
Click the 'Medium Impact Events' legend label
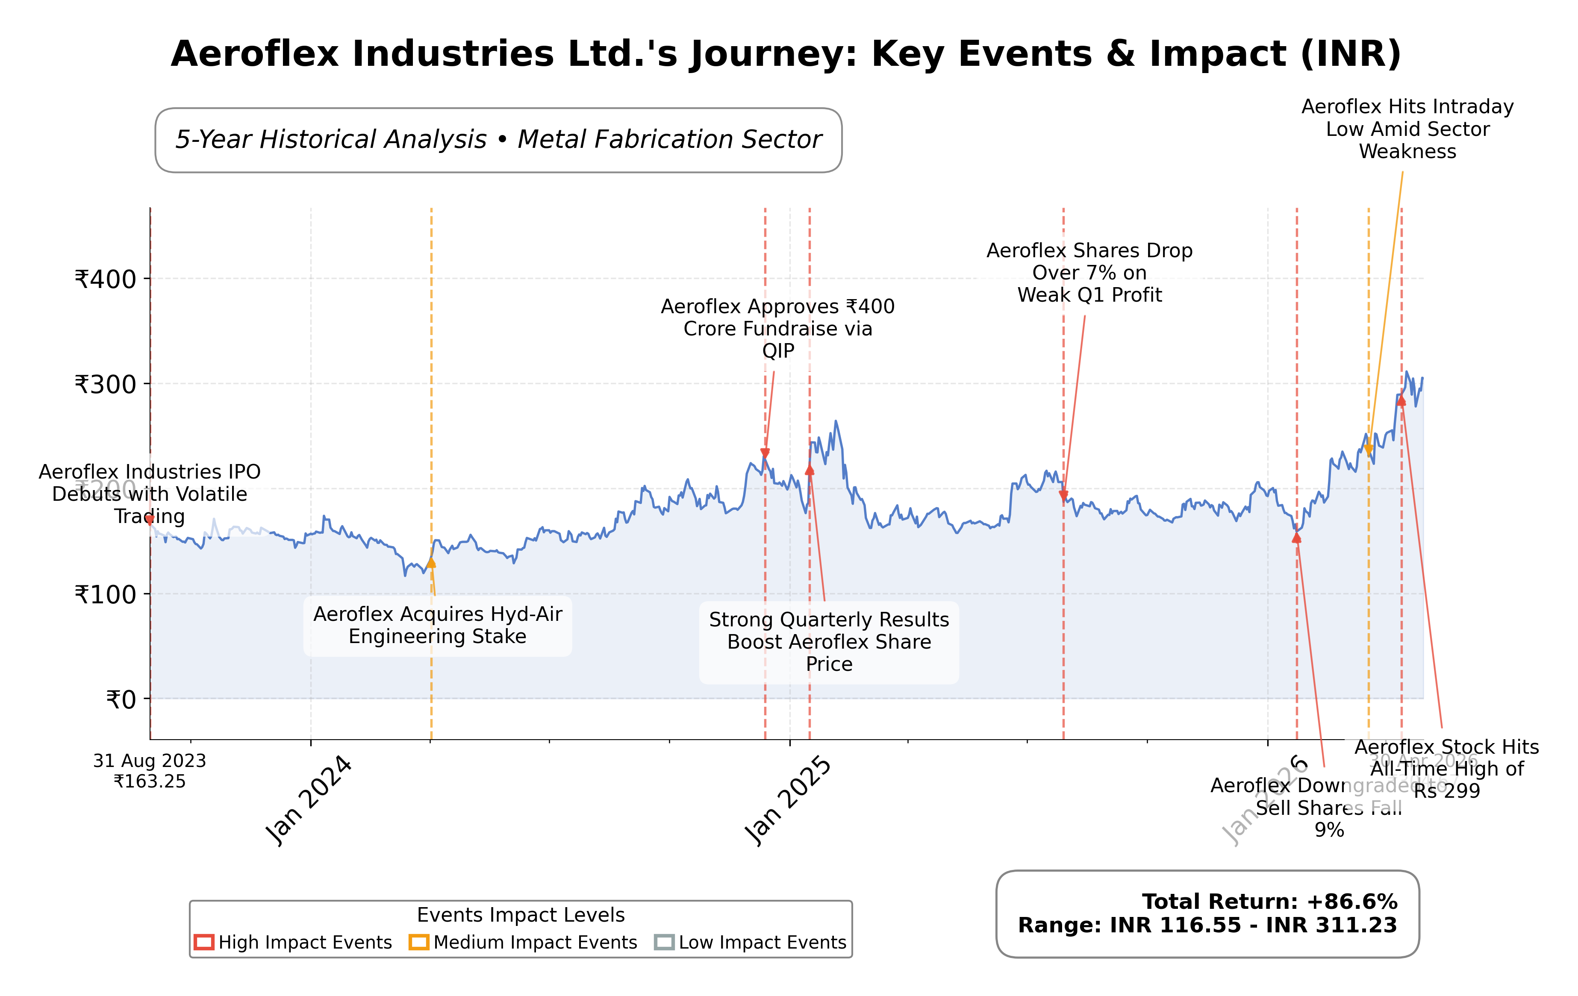536,942
